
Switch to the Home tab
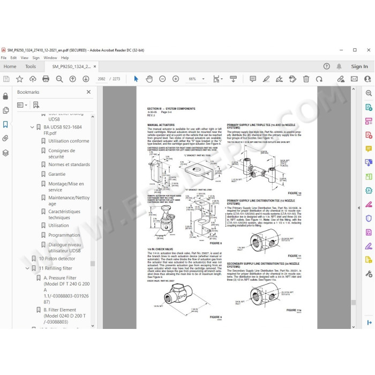pos(10,66)
